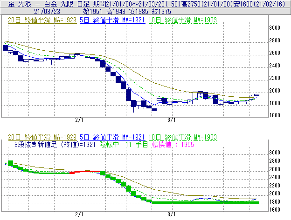Click the 2600 axis label of upper chart
Screen dimensions: 291x220
(275, 53)
